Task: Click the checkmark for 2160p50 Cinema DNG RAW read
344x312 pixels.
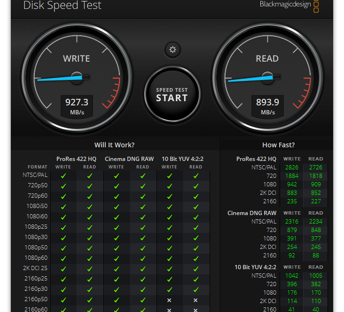Action: click(143, 300)
